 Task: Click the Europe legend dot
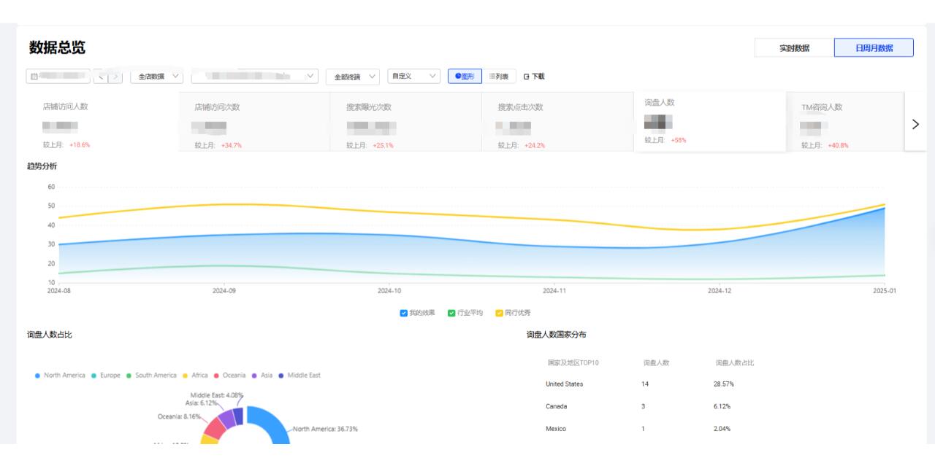click(95, 376)
